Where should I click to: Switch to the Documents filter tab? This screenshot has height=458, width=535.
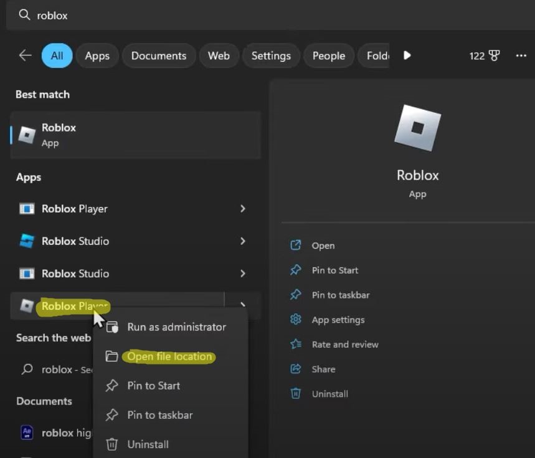[159, 55]
